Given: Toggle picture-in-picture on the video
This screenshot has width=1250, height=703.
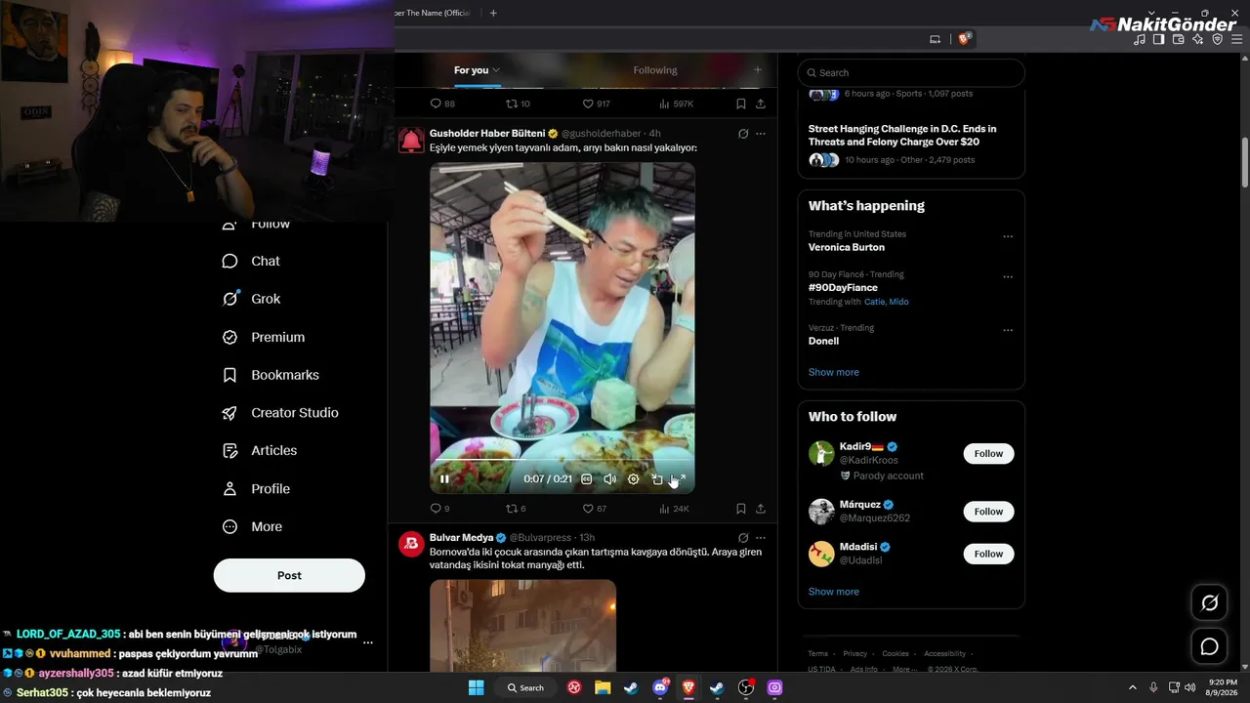Looking at the screenshot, I should pos(657,479).
